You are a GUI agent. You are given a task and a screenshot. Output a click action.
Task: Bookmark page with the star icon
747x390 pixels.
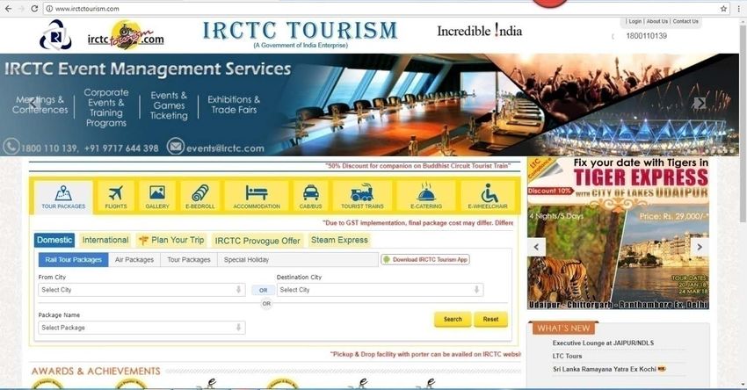tap(723, 9)
